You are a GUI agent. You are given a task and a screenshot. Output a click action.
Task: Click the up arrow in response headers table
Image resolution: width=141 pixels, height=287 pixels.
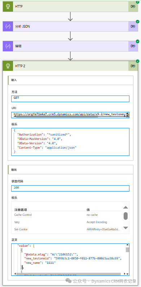pyautogui.click(x=125, y=207)
